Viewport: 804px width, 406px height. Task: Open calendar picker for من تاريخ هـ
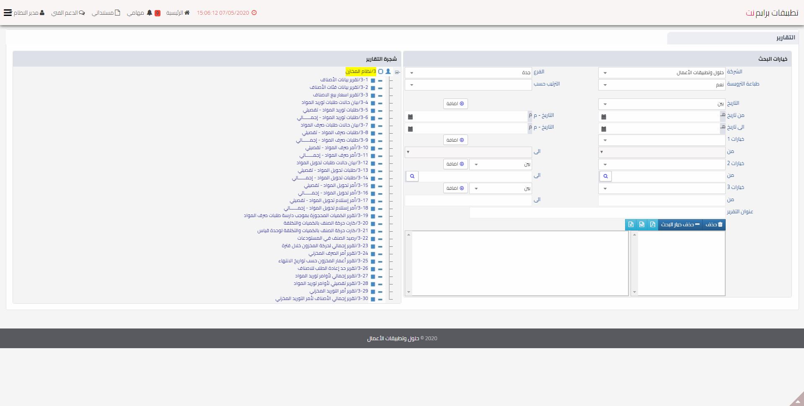pyautogui.click(x=604, y=117)
